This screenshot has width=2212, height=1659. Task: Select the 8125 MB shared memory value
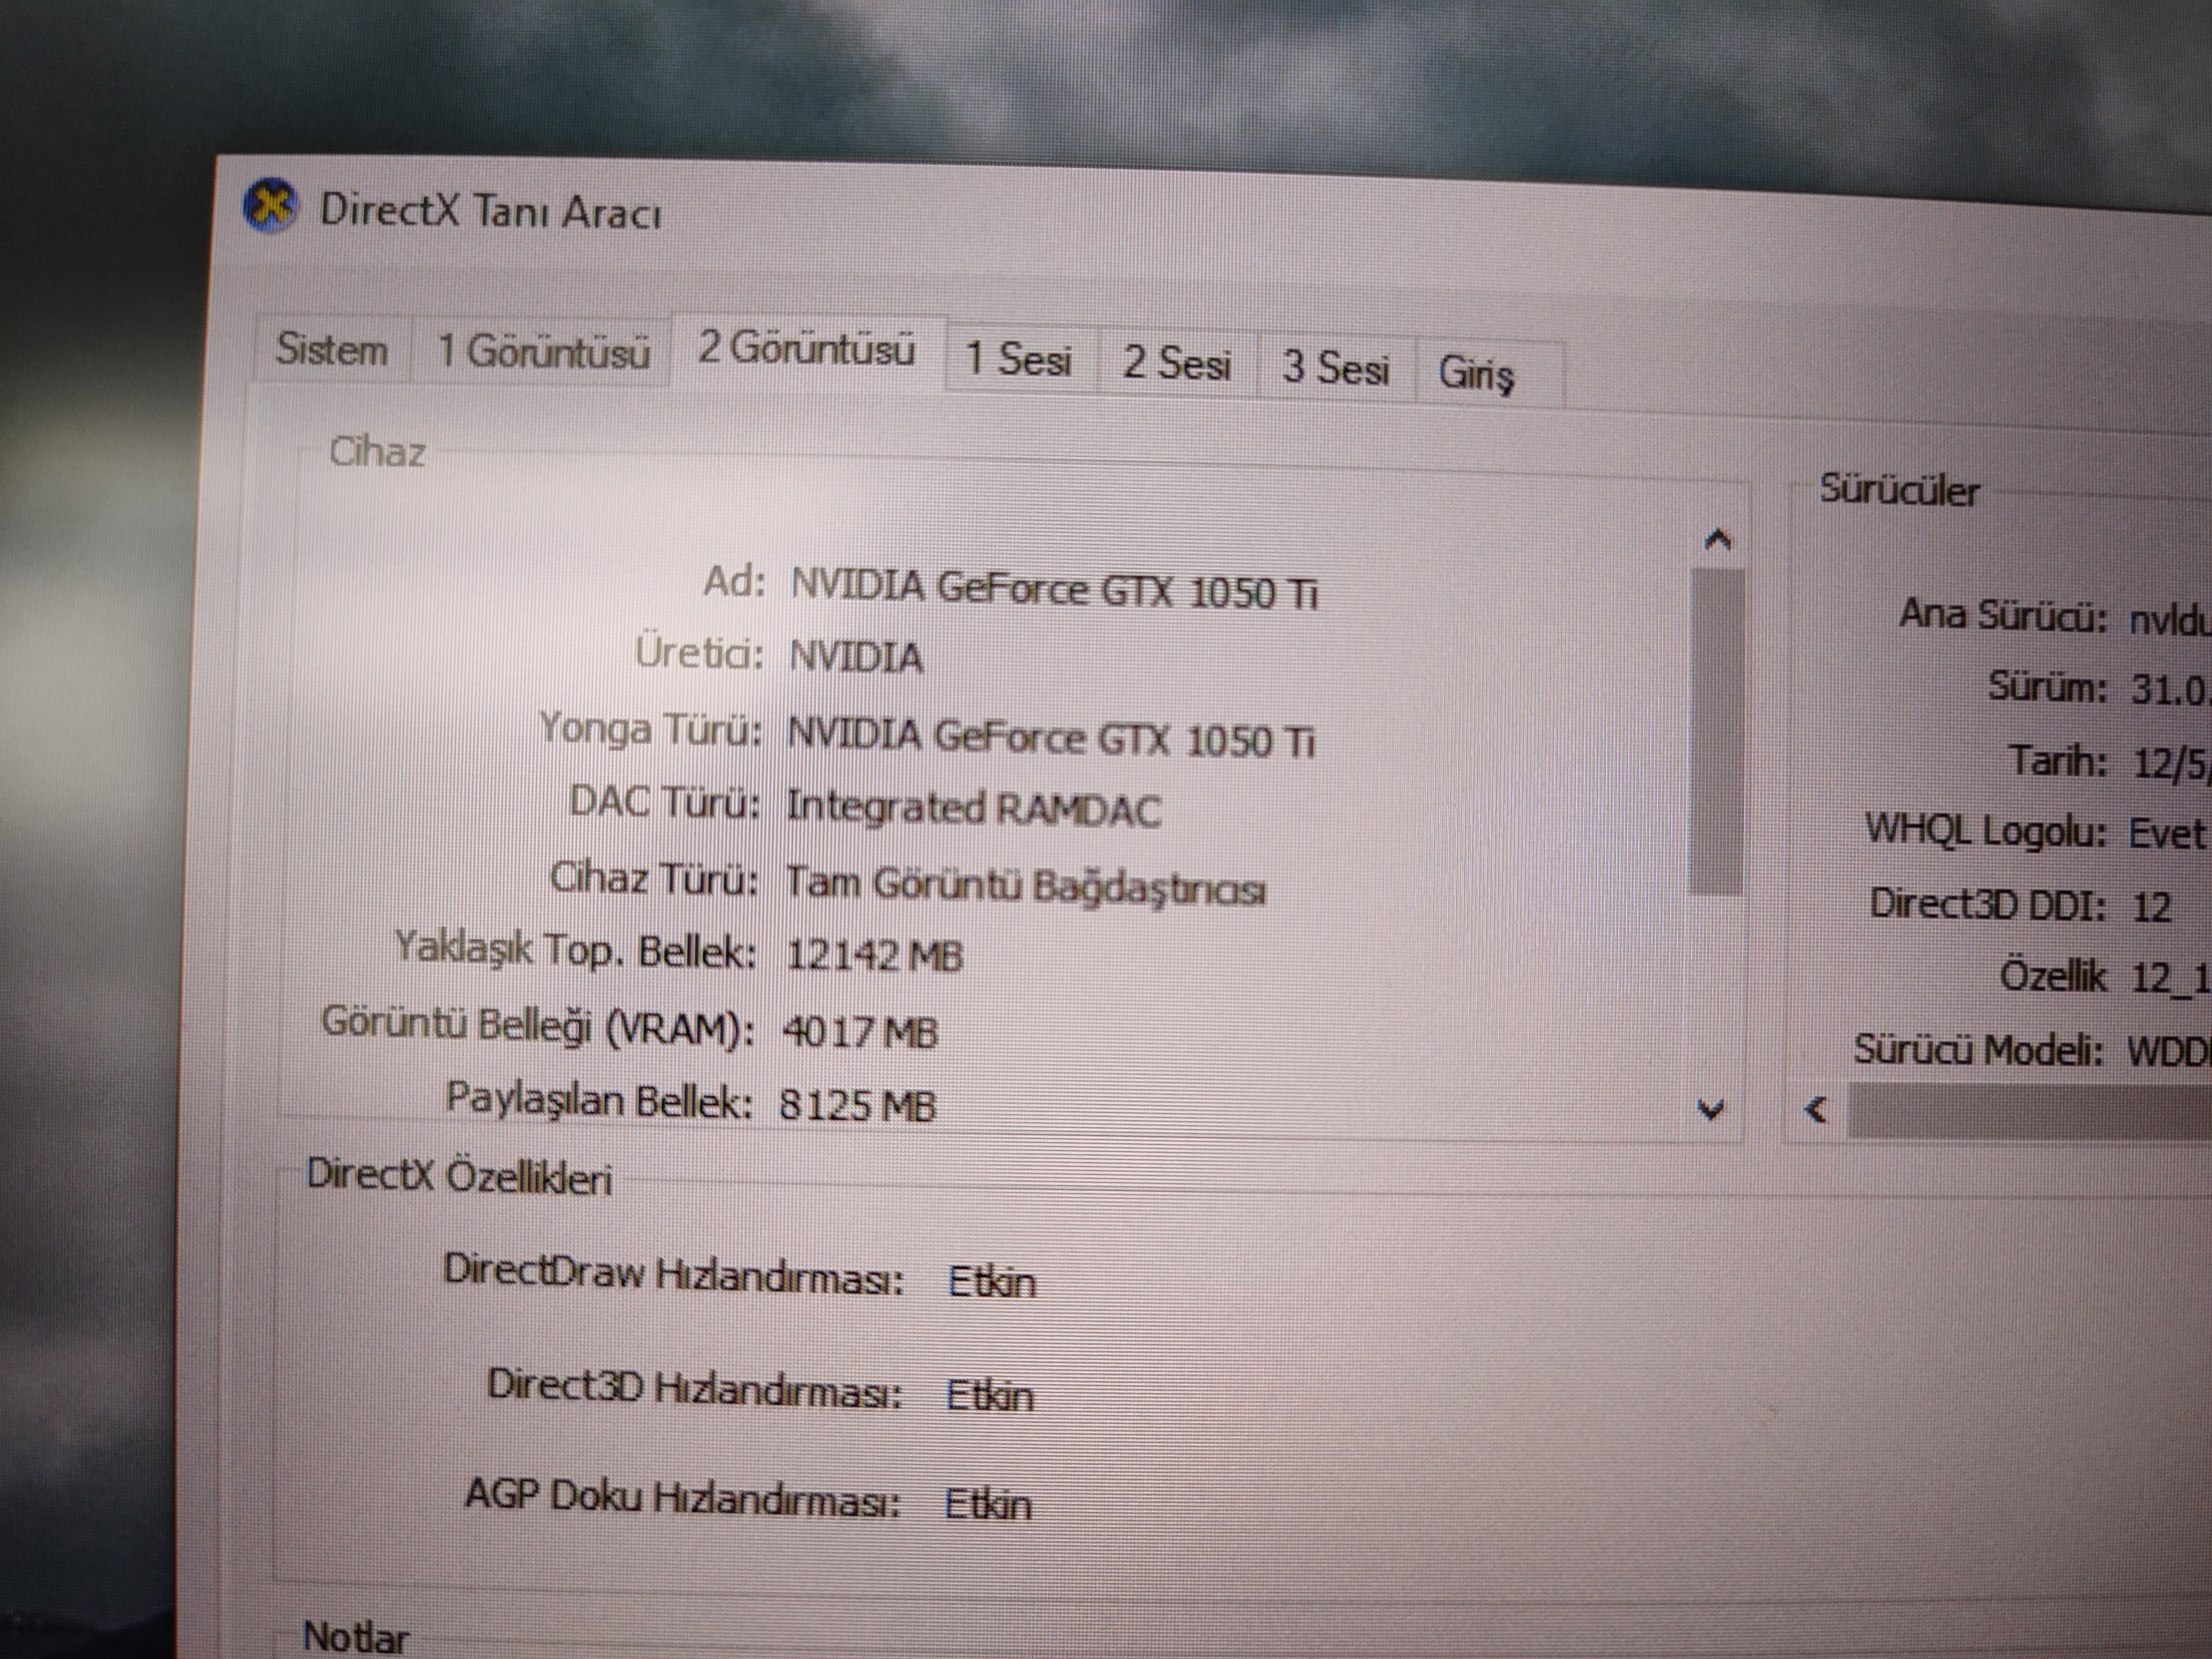click(x=858, y=1105)
